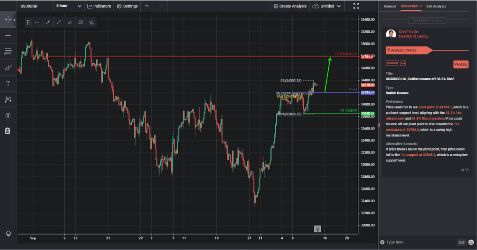Click the trash icon to delete drawings
The width and height of the screenshot is (477, 250).
(8, 131)
